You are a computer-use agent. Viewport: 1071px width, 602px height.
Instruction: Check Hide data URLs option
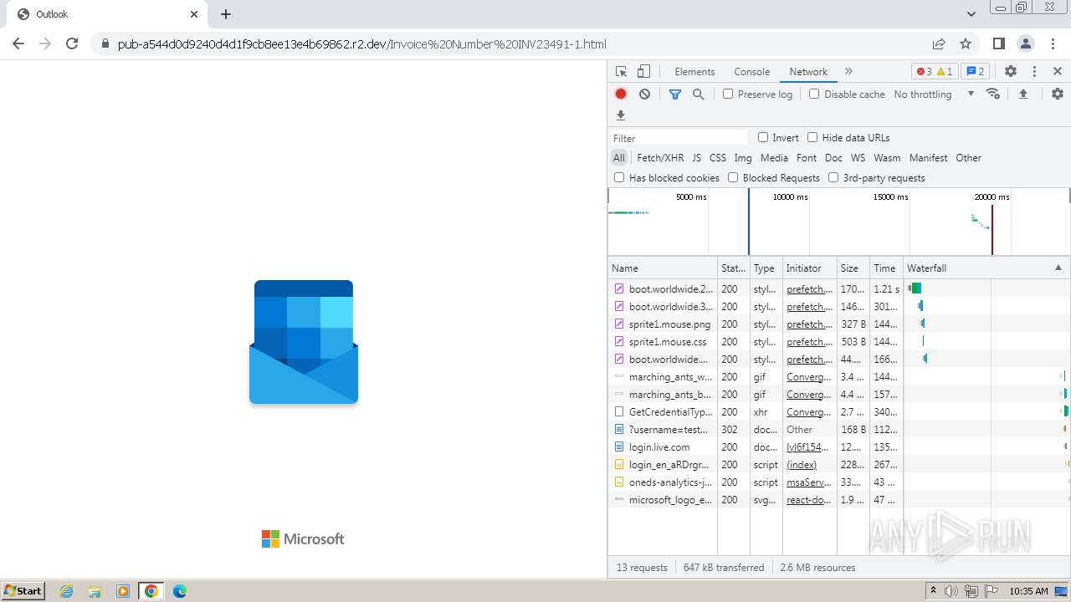812,138
